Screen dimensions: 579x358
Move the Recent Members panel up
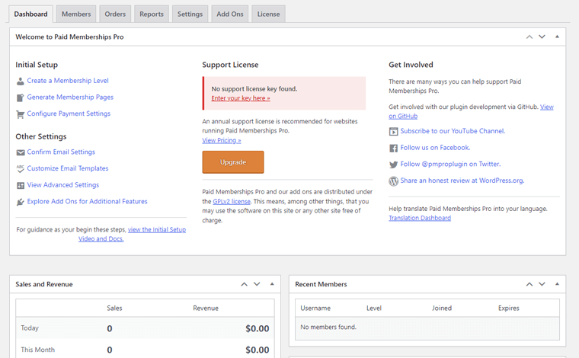529,284
